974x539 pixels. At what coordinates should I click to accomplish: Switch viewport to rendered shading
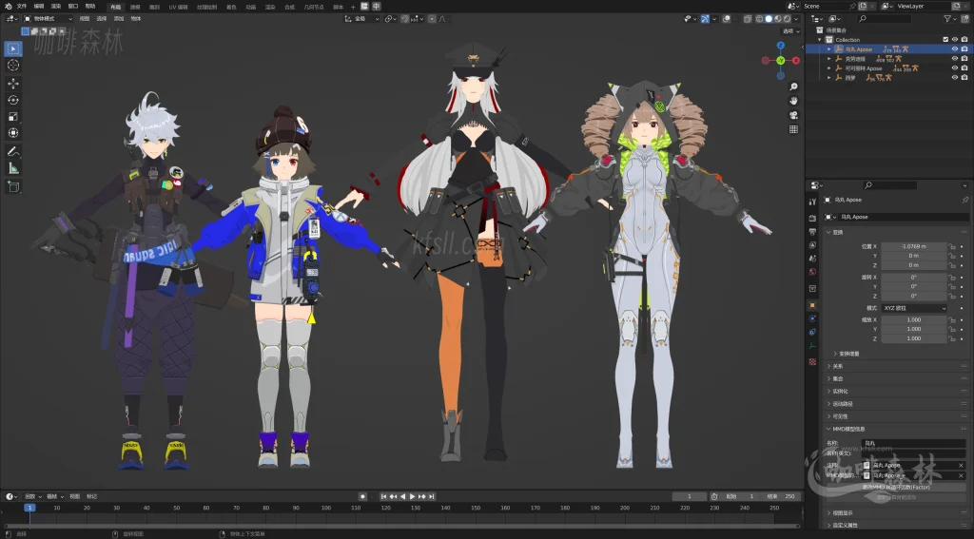(787, 19)
